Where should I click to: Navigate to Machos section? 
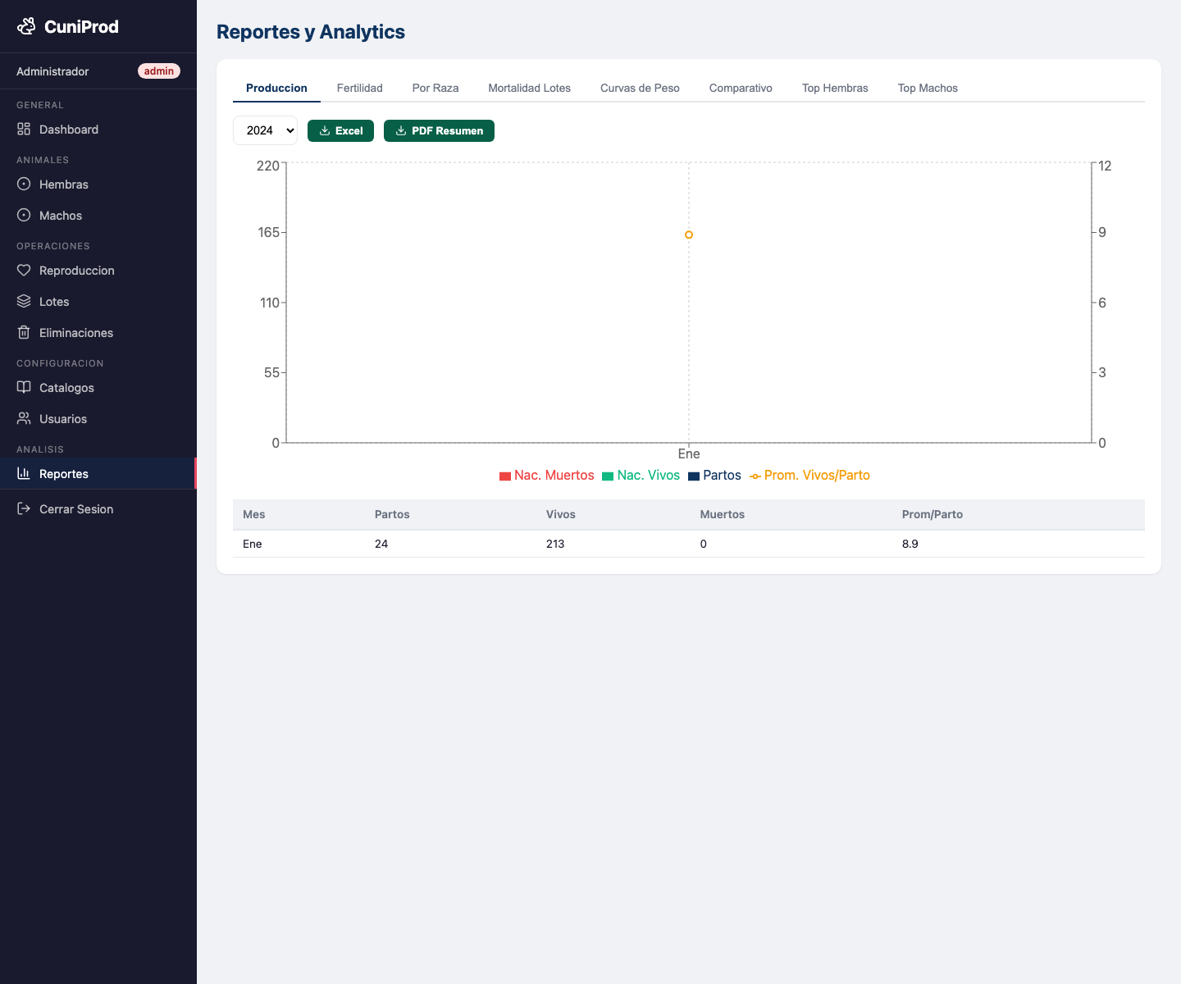point(98,215)
